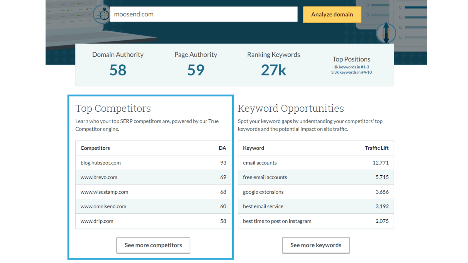The image size is (468, 263).
Task: Click traffic lift value 3,192
Action: (382, 206)
